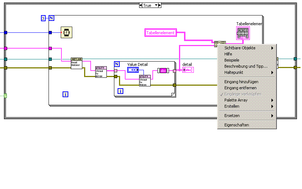302x189 pixels.
Task: Click the blue tunnel on outer loop border
Action: [50, 33]
